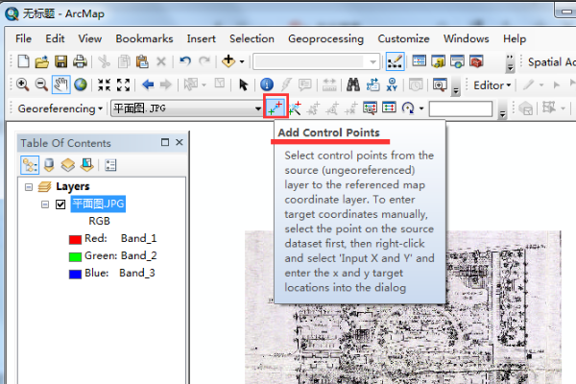
Task: Open Table of Contents options
Action: [x=110, y=165]
